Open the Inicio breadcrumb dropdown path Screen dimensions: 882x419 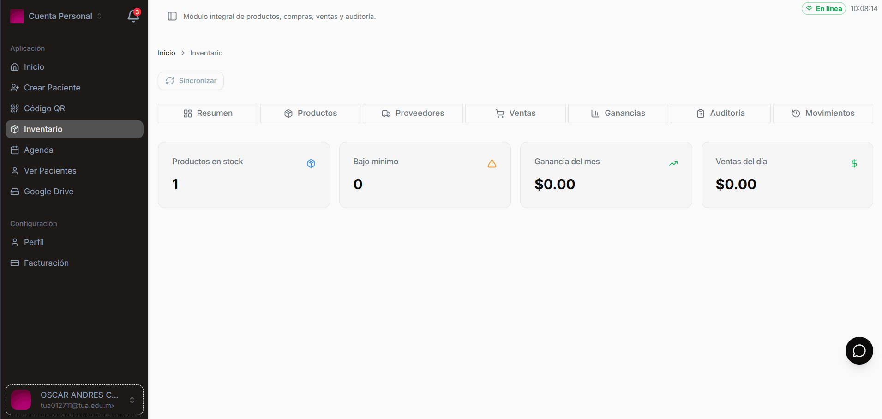coord(166,53)
